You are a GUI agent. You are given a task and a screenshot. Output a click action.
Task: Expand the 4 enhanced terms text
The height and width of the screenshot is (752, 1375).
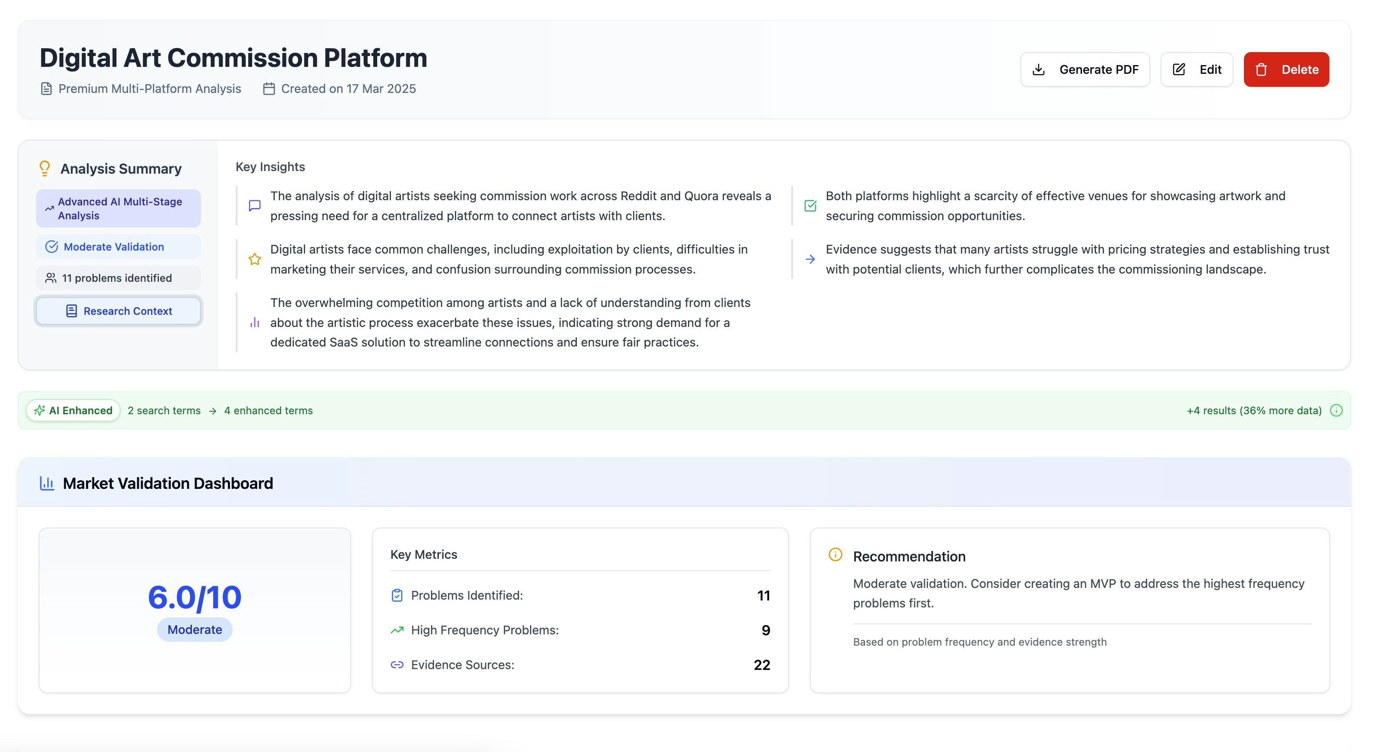pyautogui.click(x=268, y=410)
